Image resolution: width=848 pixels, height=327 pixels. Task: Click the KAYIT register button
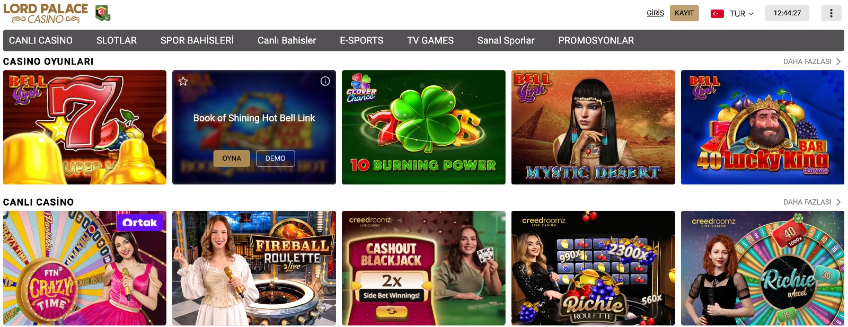click(x=684, y=13)
